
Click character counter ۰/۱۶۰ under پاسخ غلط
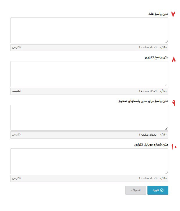163,47
